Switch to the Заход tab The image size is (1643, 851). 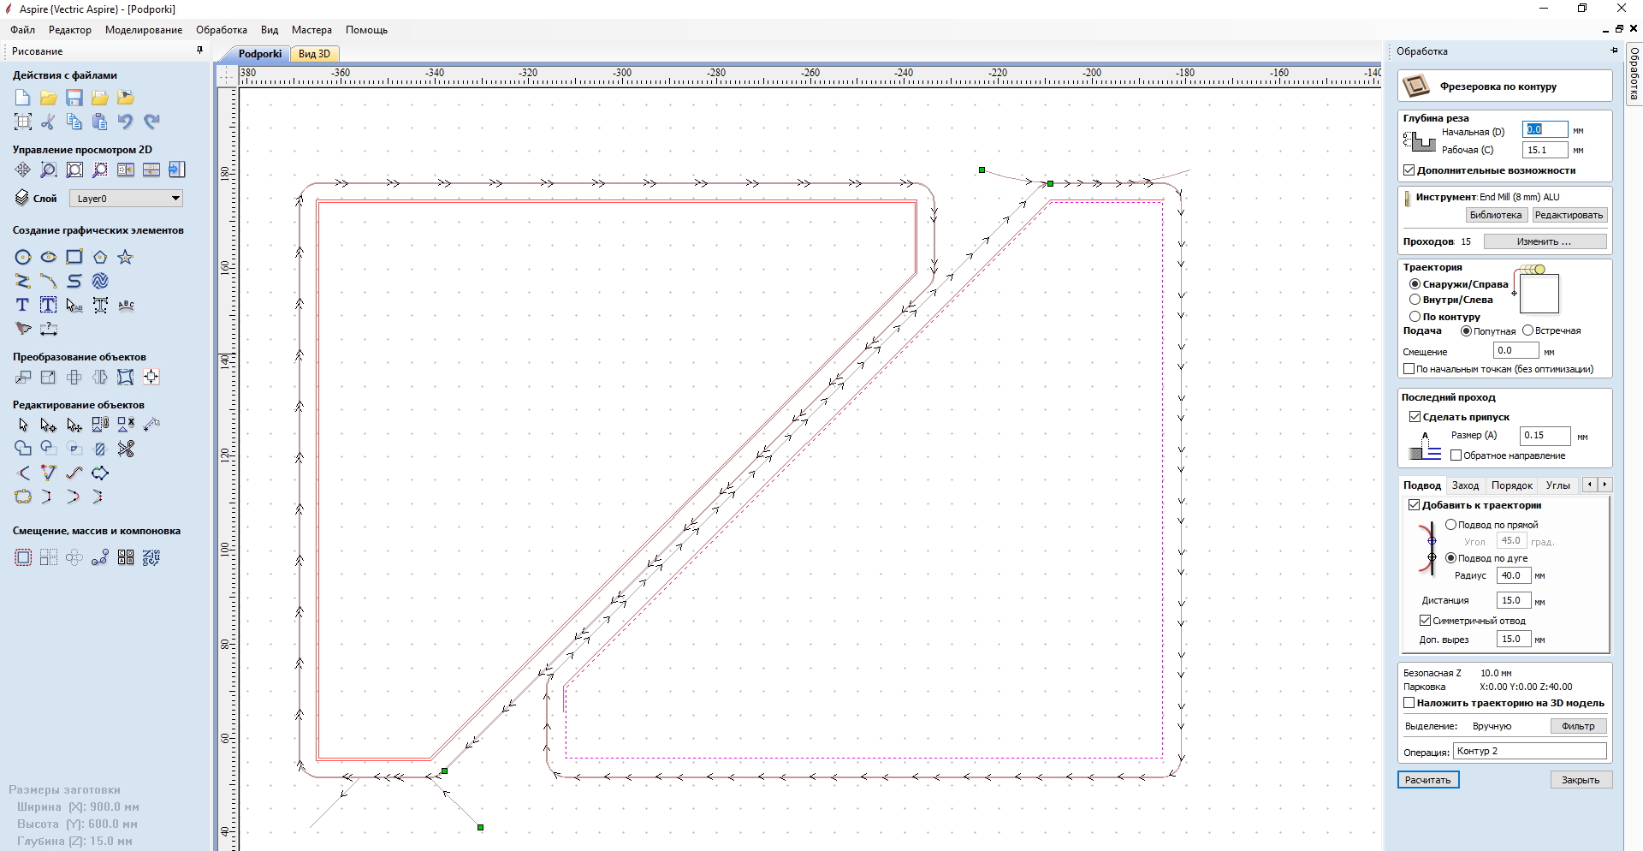pos(1465,485)
